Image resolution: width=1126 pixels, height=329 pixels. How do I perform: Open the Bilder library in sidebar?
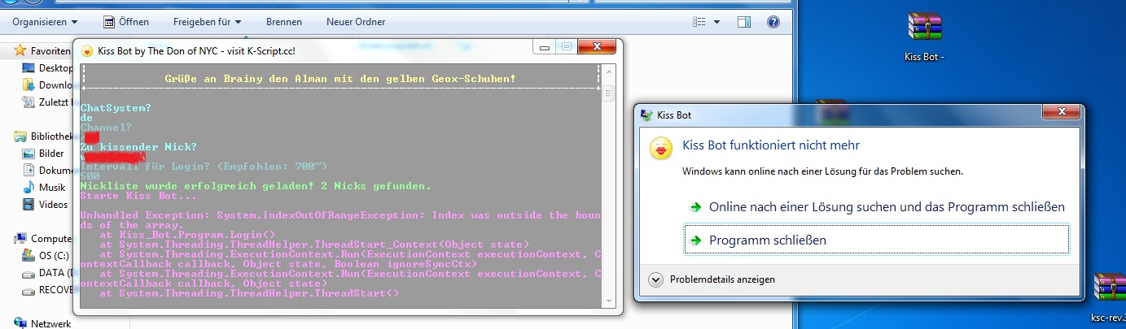coord(51,154)
